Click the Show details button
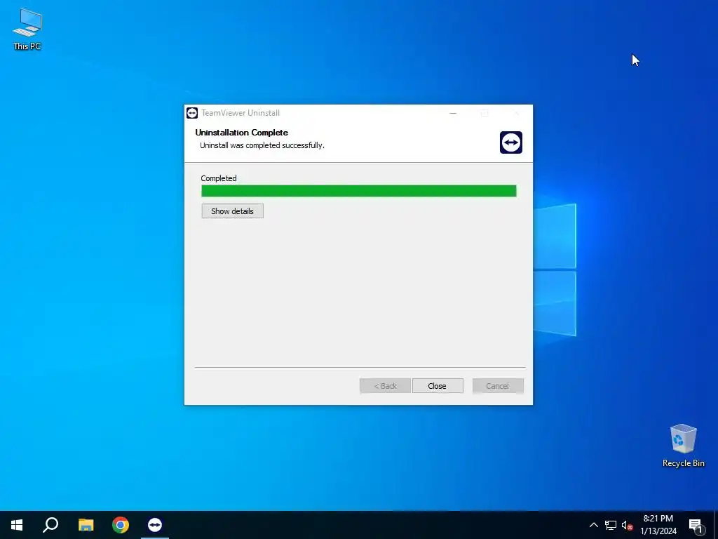 pos(232,211)
